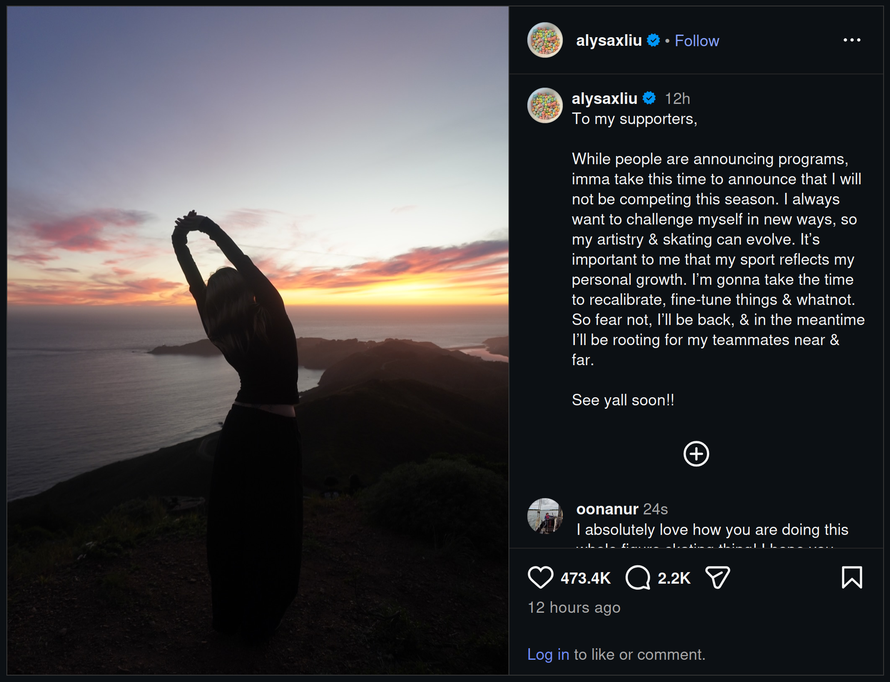Open the three-dot more options menu
Image resolution: width=890 pixels, height=682 pixels.
point(852,40)
